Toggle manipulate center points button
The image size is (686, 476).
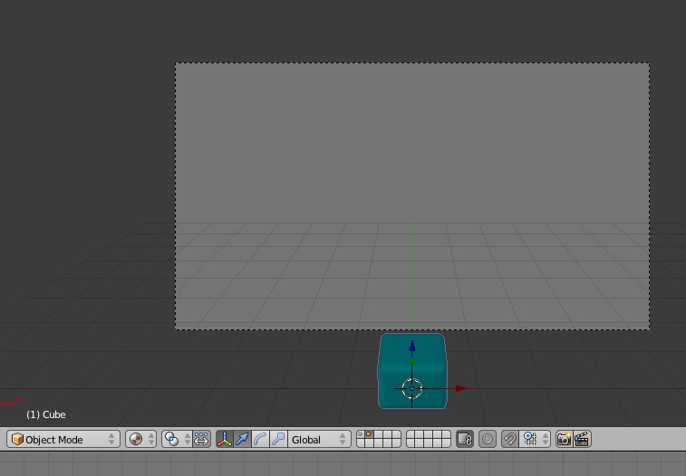pyautogui.click(x=202, y=439)
